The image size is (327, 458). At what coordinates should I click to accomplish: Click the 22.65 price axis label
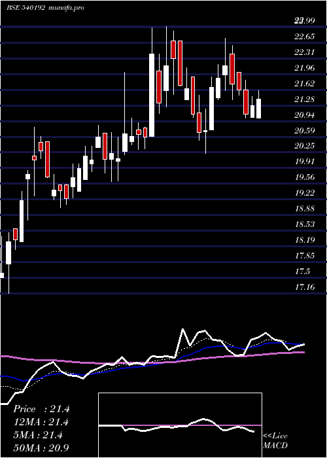[305, 37]
